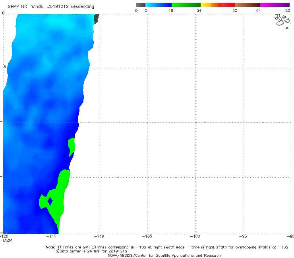Click the colorbar label 50

pos(235,10)
